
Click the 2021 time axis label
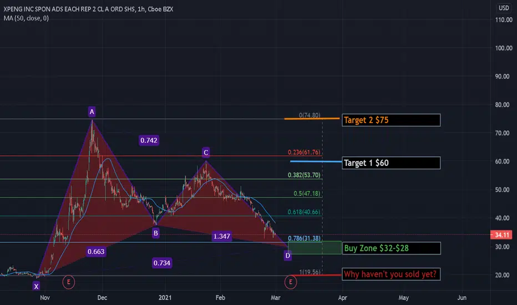[x=165, y=298]
